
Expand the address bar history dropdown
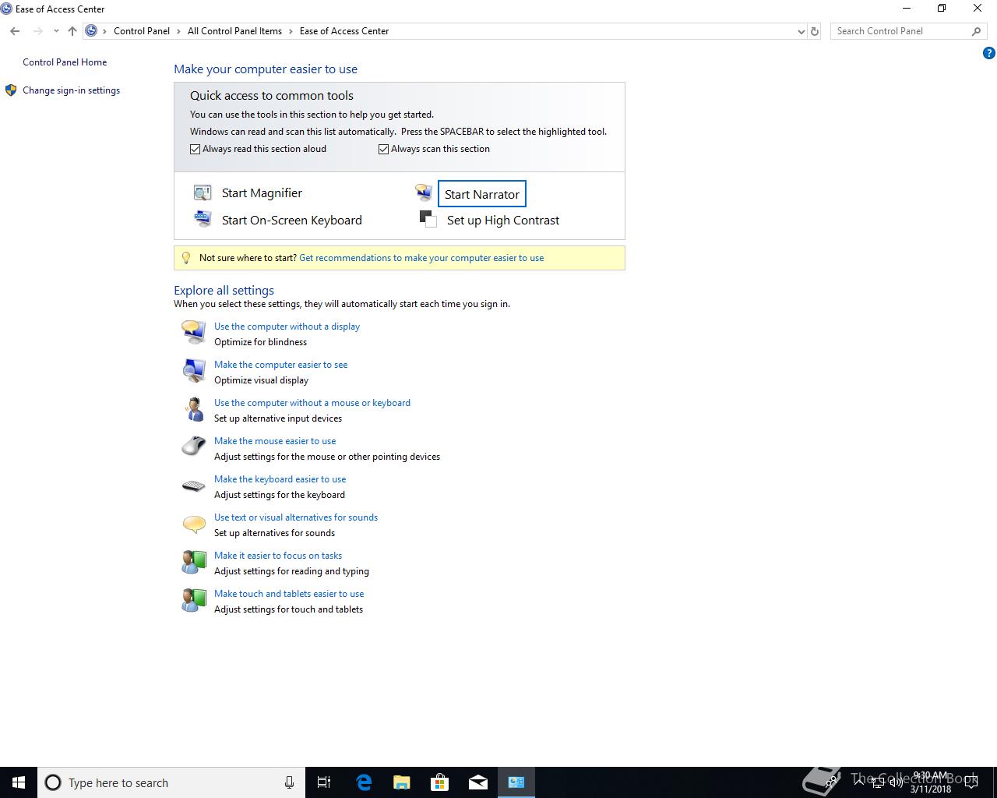(x=801, y=31)
